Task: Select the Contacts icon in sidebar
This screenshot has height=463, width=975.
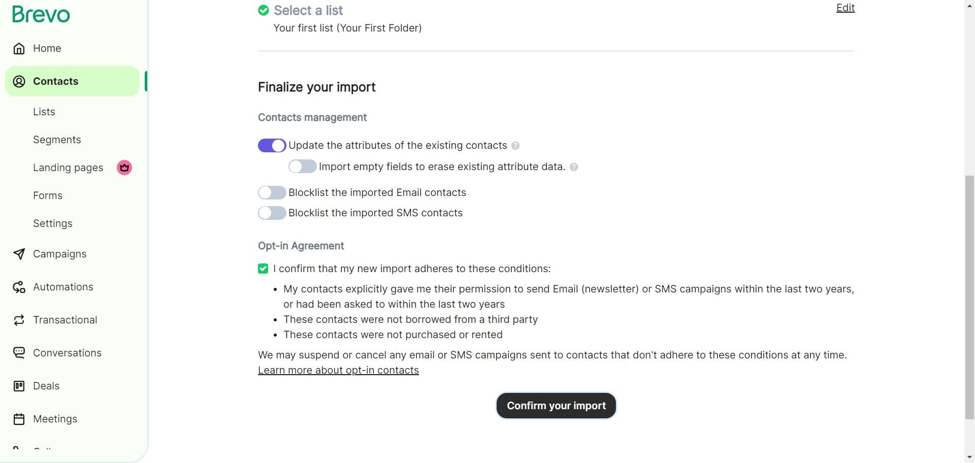Action: [x=19, y=81]
